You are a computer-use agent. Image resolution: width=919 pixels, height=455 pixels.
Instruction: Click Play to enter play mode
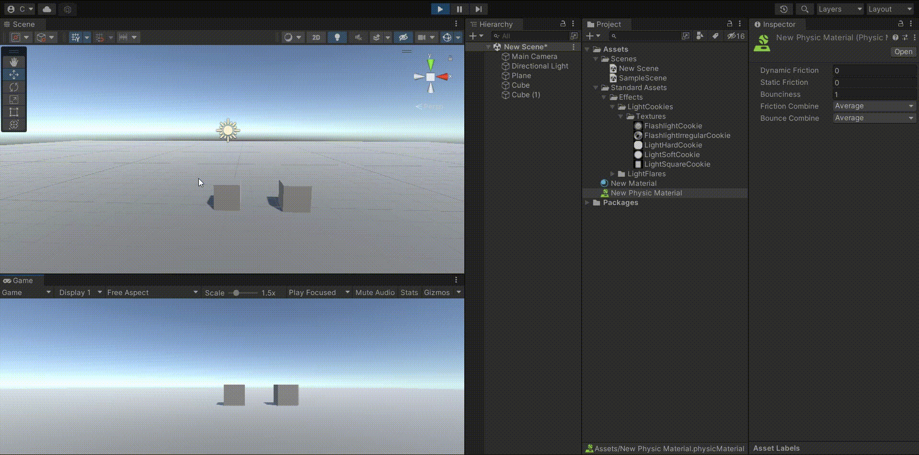click(440, 9)
